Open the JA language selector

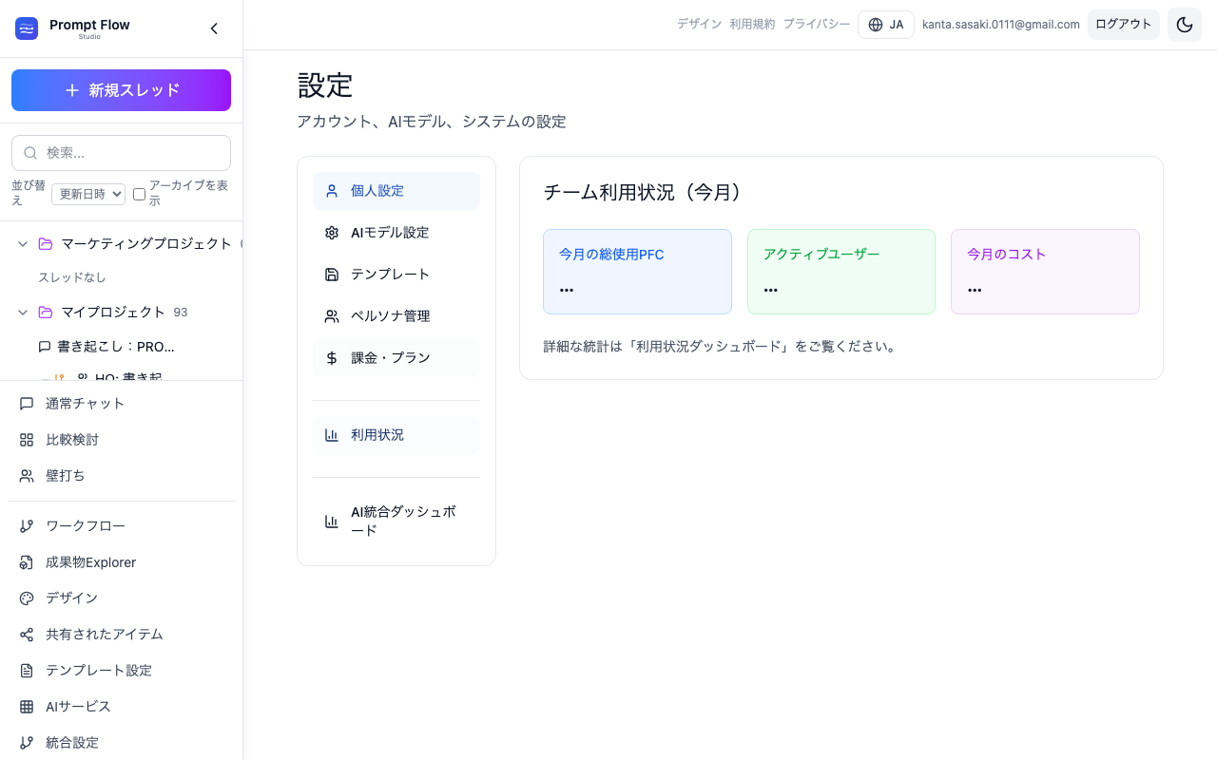(886, 25)
